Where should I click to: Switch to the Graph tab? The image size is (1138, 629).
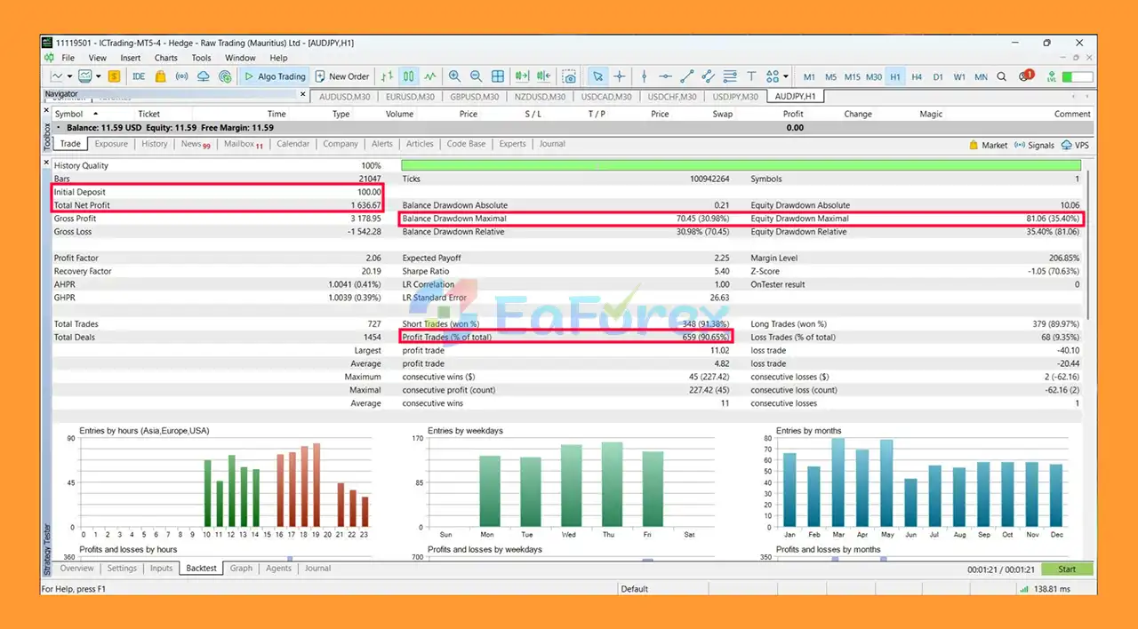[x=241, y=569]
